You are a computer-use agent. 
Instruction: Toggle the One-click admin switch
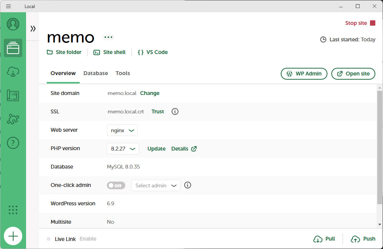116,185
